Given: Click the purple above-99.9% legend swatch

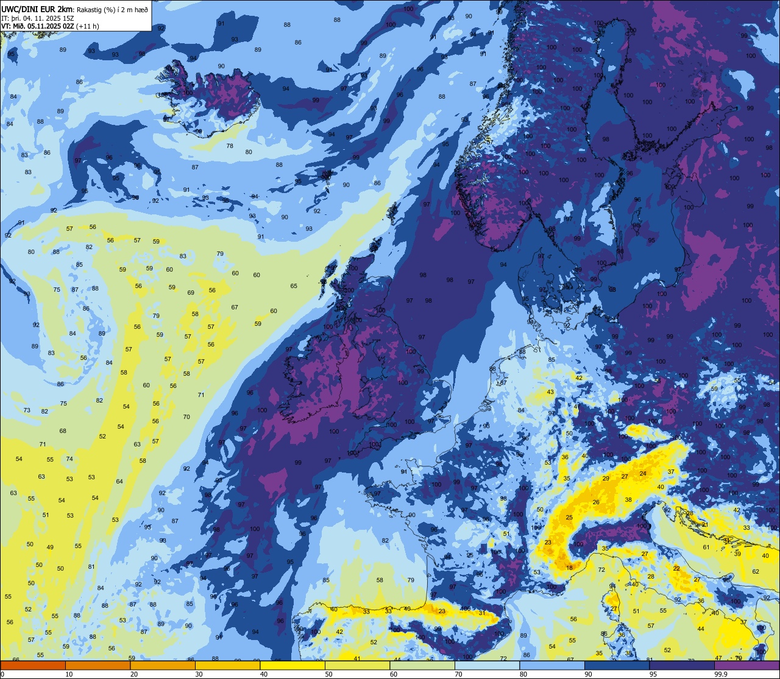Looking at the screenshot, I should tap(747, 665).
